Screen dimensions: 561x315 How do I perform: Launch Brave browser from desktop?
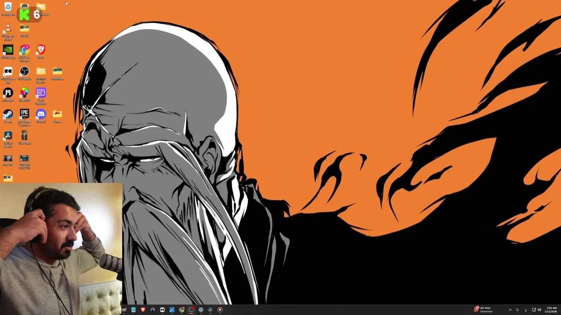pos(41,52)
